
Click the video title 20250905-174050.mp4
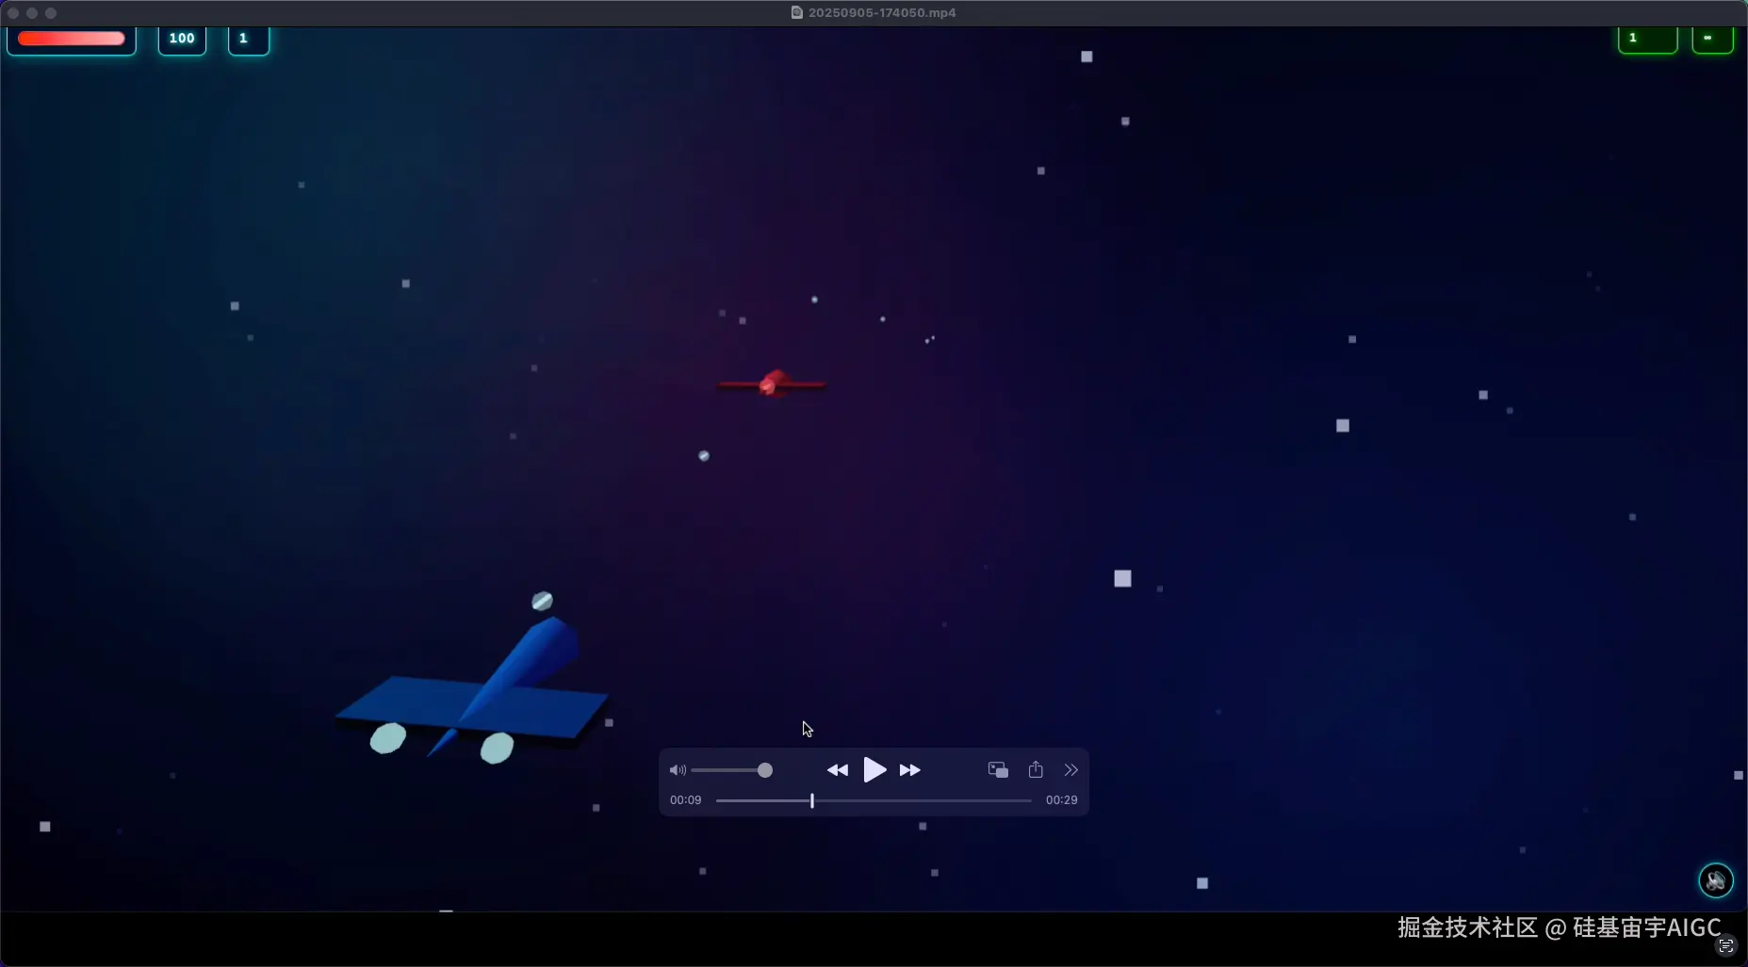click(x=882, y=12)
